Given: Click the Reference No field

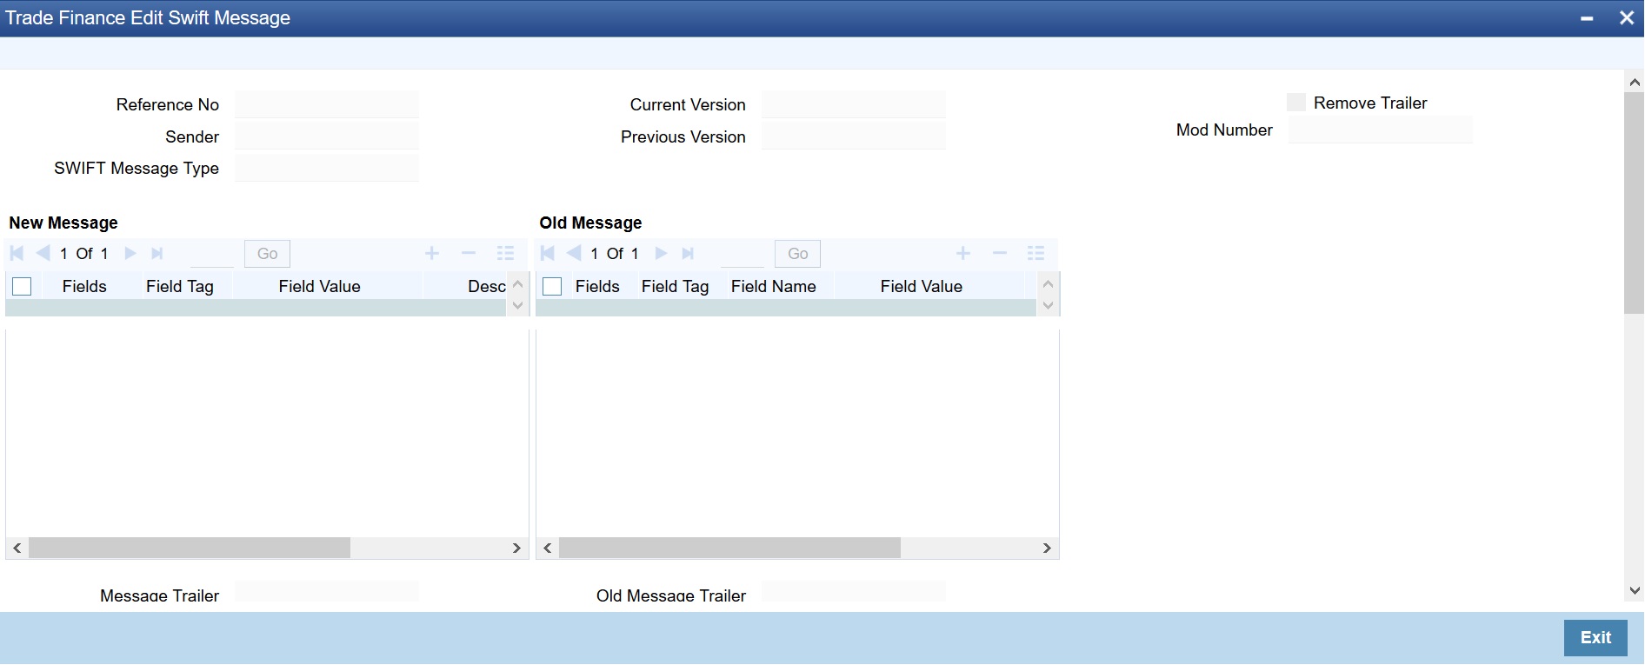Looking at the screenshot, I should pos(327,104).
